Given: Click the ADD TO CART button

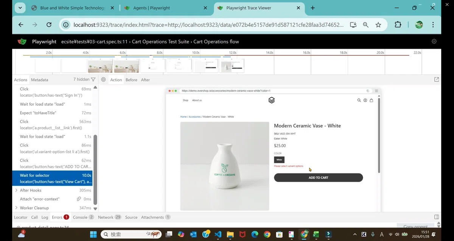Looking at the screenshot, I should pos(318,178).
